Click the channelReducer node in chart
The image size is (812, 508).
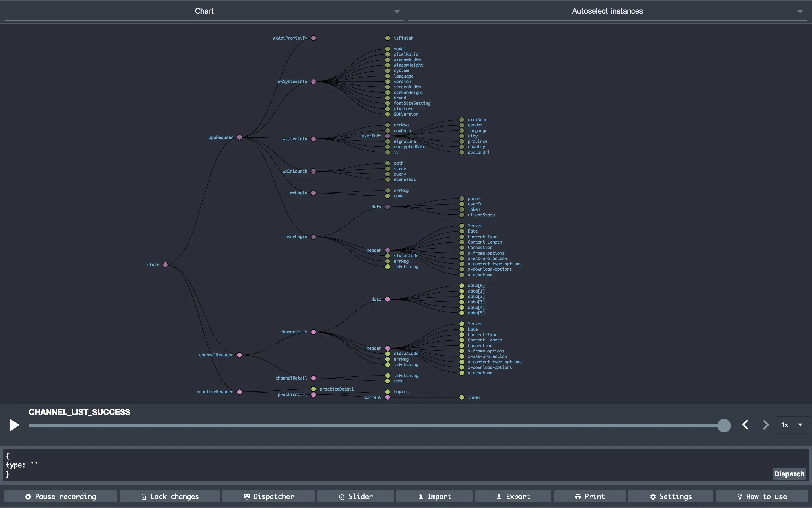pyautogui.click(x=240, y=355)
